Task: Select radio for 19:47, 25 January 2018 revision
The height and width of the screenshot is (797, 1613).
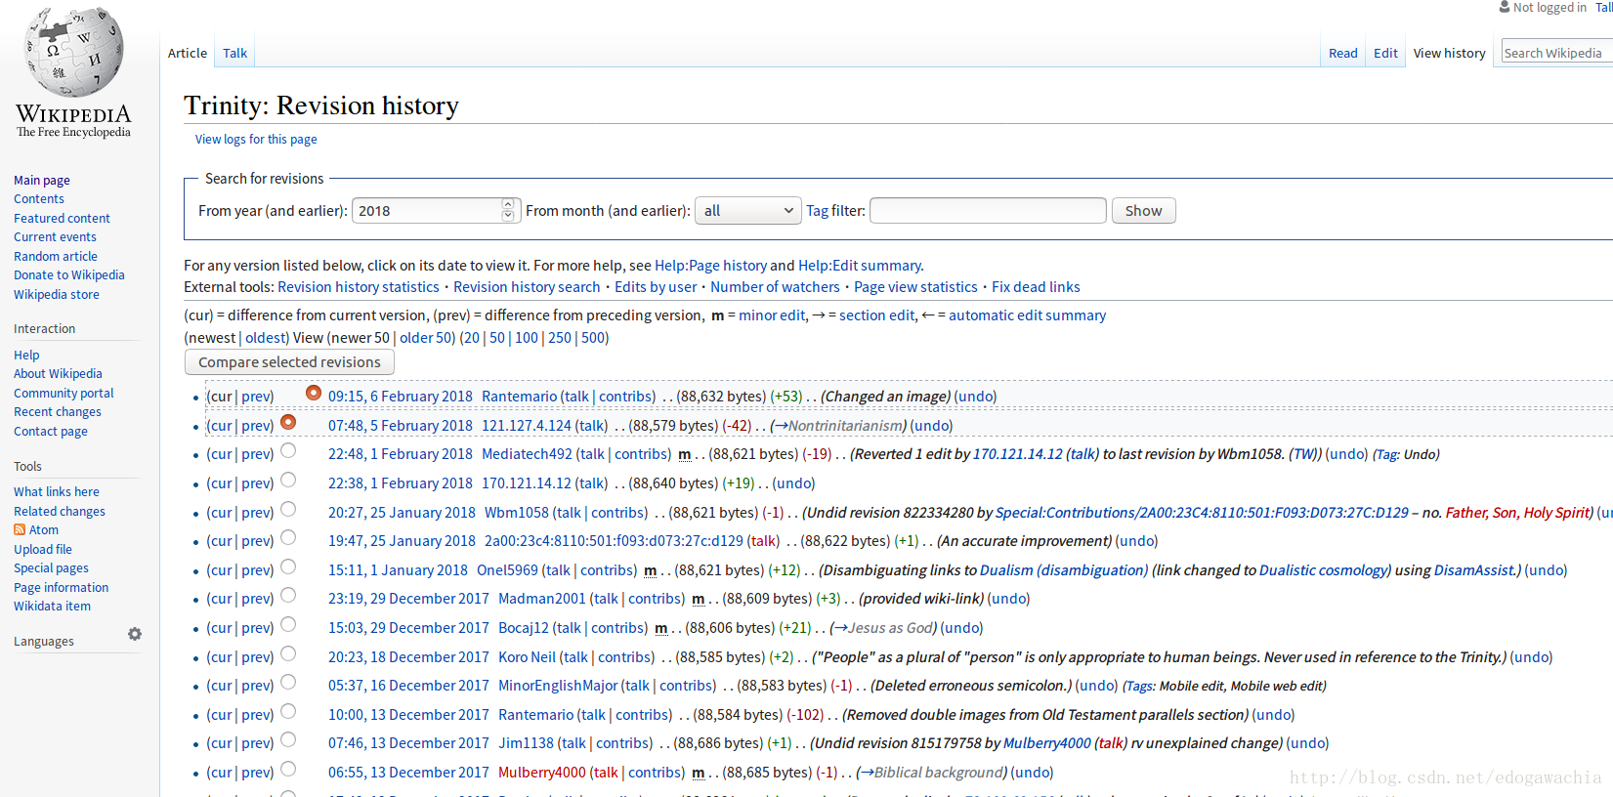Action: pos(288,537)
